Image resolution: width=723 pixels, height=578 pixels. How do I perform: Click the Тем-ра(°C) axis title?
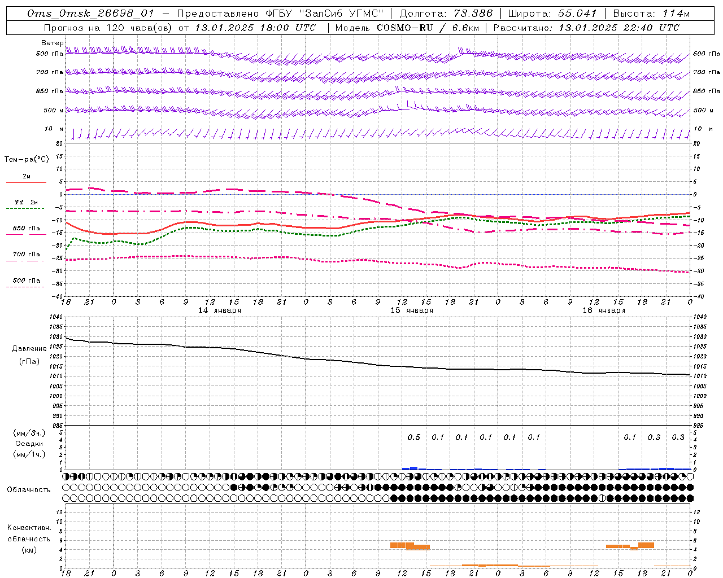(27, 160)
